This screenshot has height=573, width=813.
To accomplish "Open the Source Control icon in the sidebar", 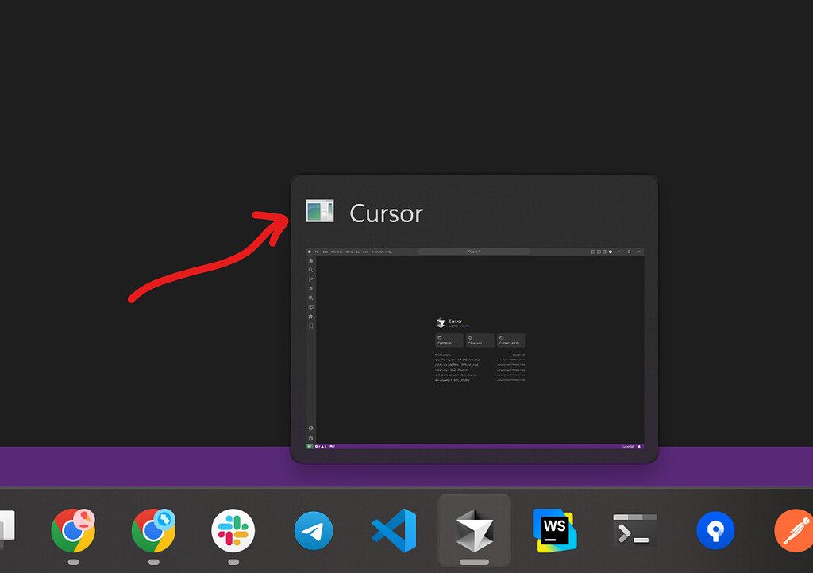I will tap(310, 280).
